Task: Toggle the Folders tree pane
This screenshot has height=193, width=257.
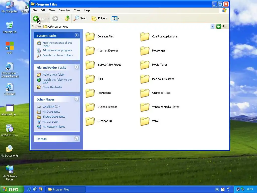Action: click(99, 18)
